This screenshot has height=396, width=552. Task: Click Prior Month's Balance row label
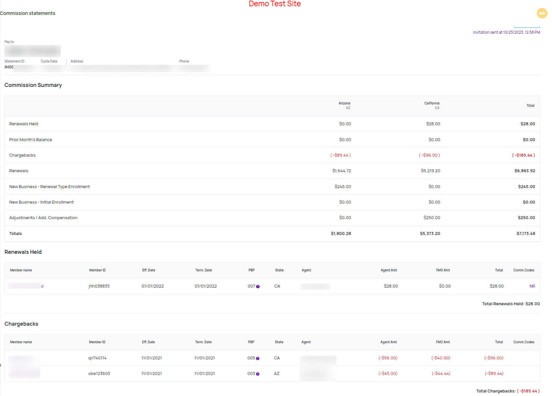pos(30,140)
